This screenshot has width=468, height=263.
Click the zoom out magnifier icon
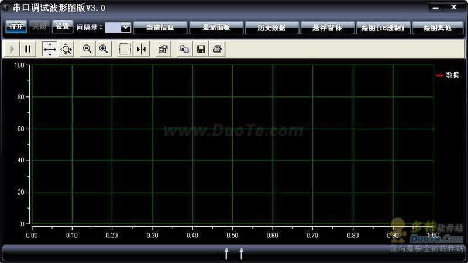click(87, 50)
